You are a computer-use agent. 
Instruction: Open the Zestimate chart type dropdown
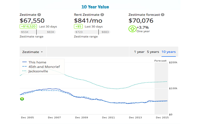tap(33, 52)
